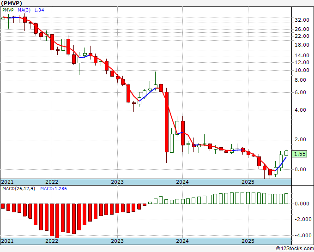This screenshot has width=314, height=252.
Task: Select the green PMVP legend label
Action: [x=8, y=10]
